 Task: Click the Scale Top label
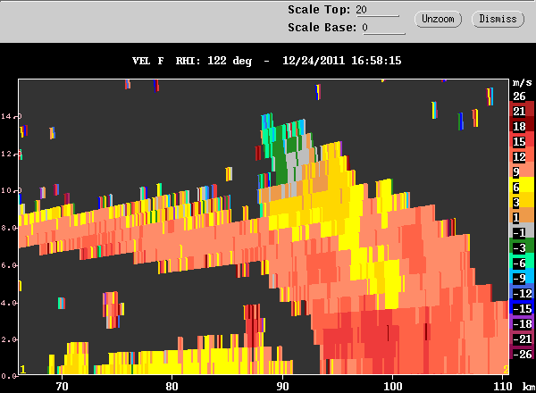[x=319, y=10]
